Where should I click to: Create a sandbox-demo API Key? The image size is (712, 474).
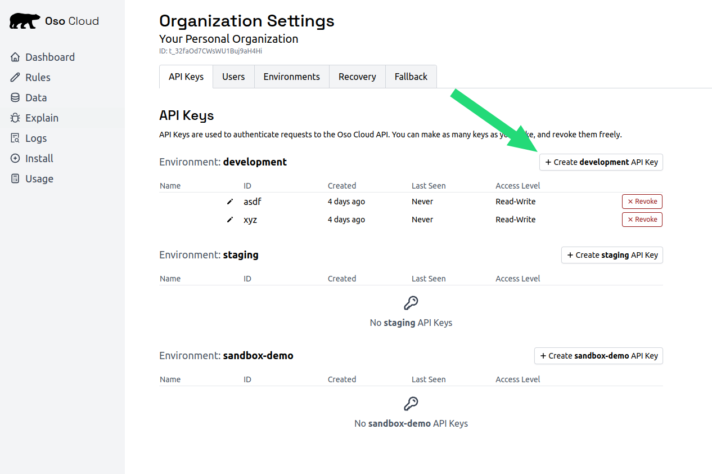(x=598, y=356)
